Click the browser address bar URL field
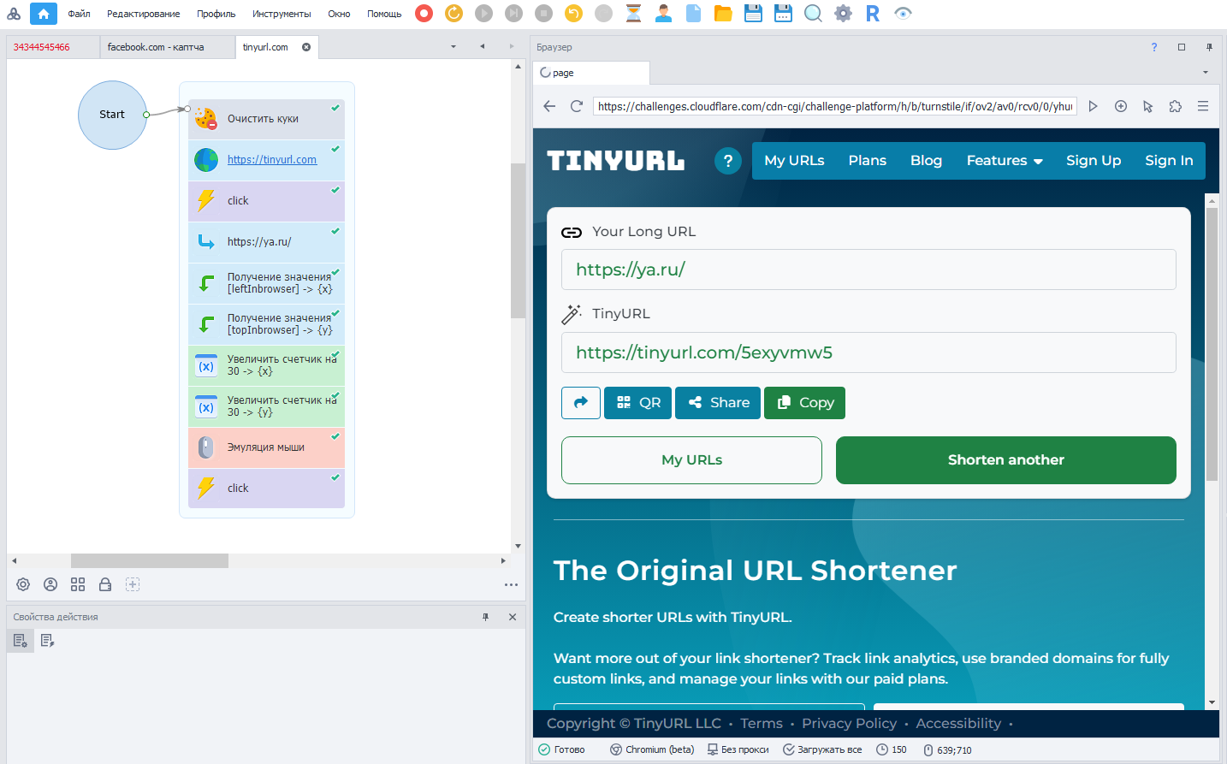 pyautogui.click(x=835, y=106)
